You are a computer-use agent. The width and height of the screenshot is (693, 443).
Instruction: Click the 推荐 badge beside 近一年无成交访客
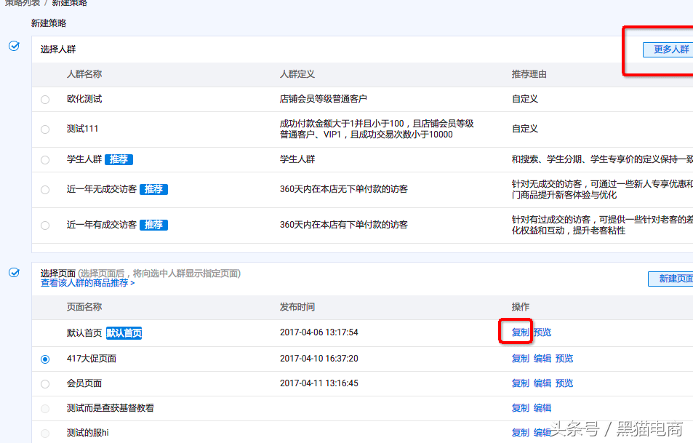[x=154, y=189]
